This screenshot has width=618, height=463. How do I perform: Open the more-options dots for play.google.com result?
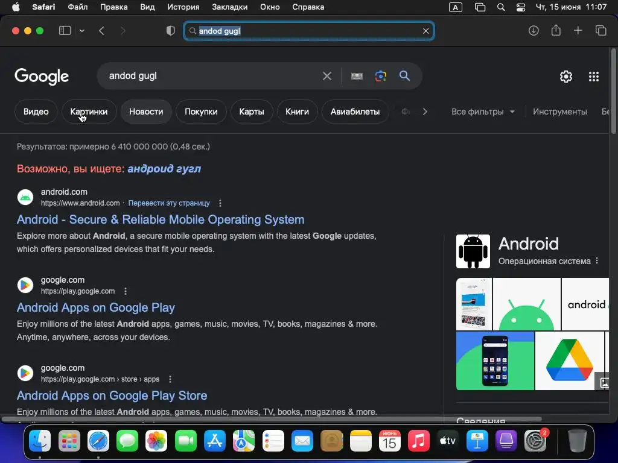click(126, 291)
